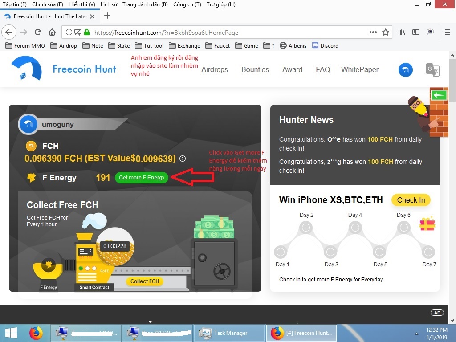Click the umoguny avatar icon
Viewport: 456px width, 342px height.
tap(28, 125)
